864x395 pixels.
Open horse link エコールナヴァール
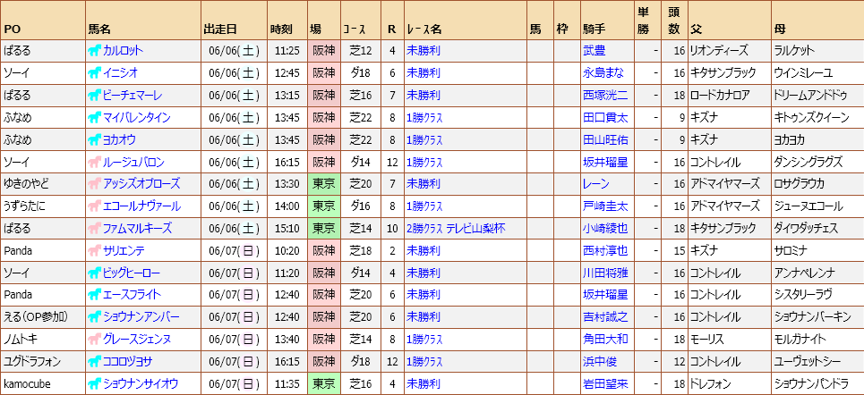[141, 206]
